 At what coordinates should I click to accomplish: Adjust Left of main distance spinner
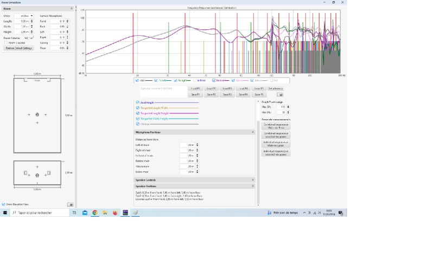tap(197, 145)
